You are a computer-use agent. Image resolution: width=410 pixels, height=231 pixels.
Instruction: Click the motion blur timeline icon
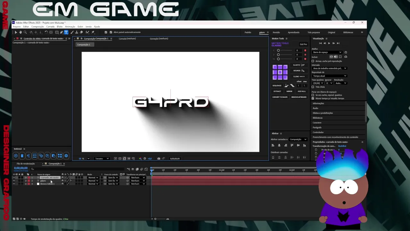tap(142, 169)
